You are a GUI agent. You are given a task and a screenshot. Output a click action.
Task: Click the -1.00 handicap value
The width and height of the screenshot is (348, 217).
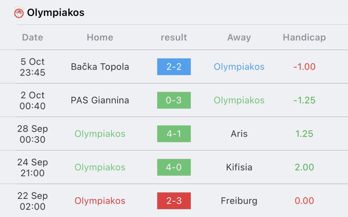(304, 67)
